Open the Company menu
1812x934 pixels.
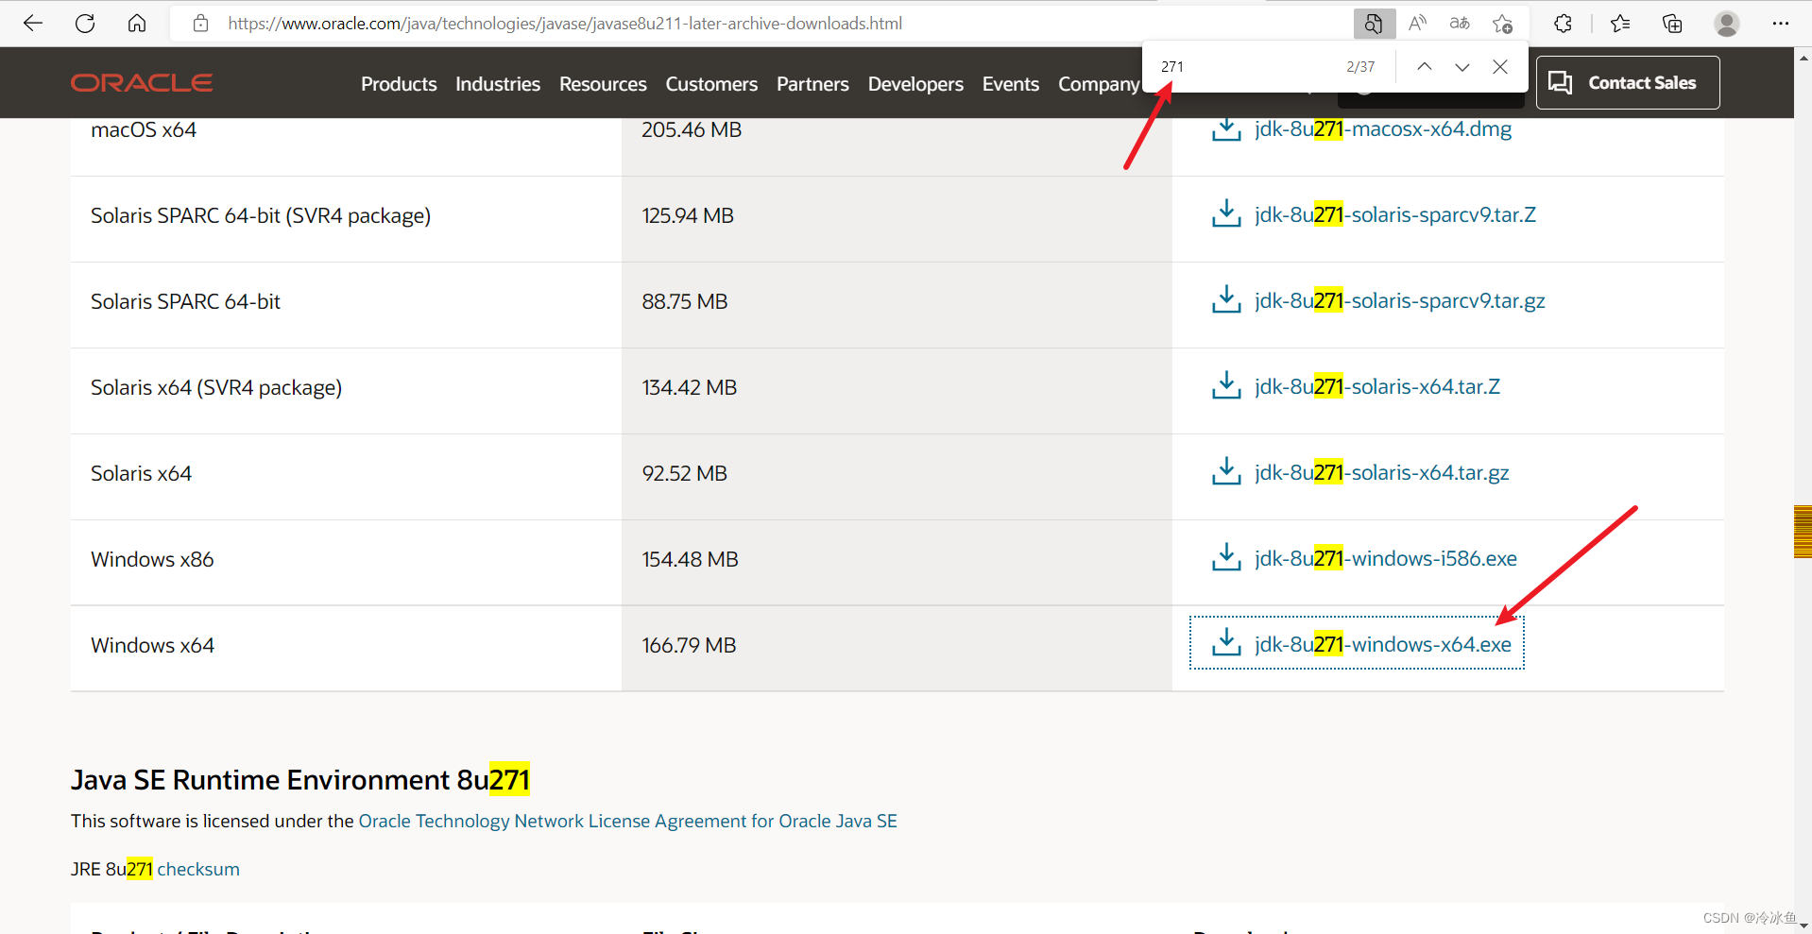(1099, 84)
